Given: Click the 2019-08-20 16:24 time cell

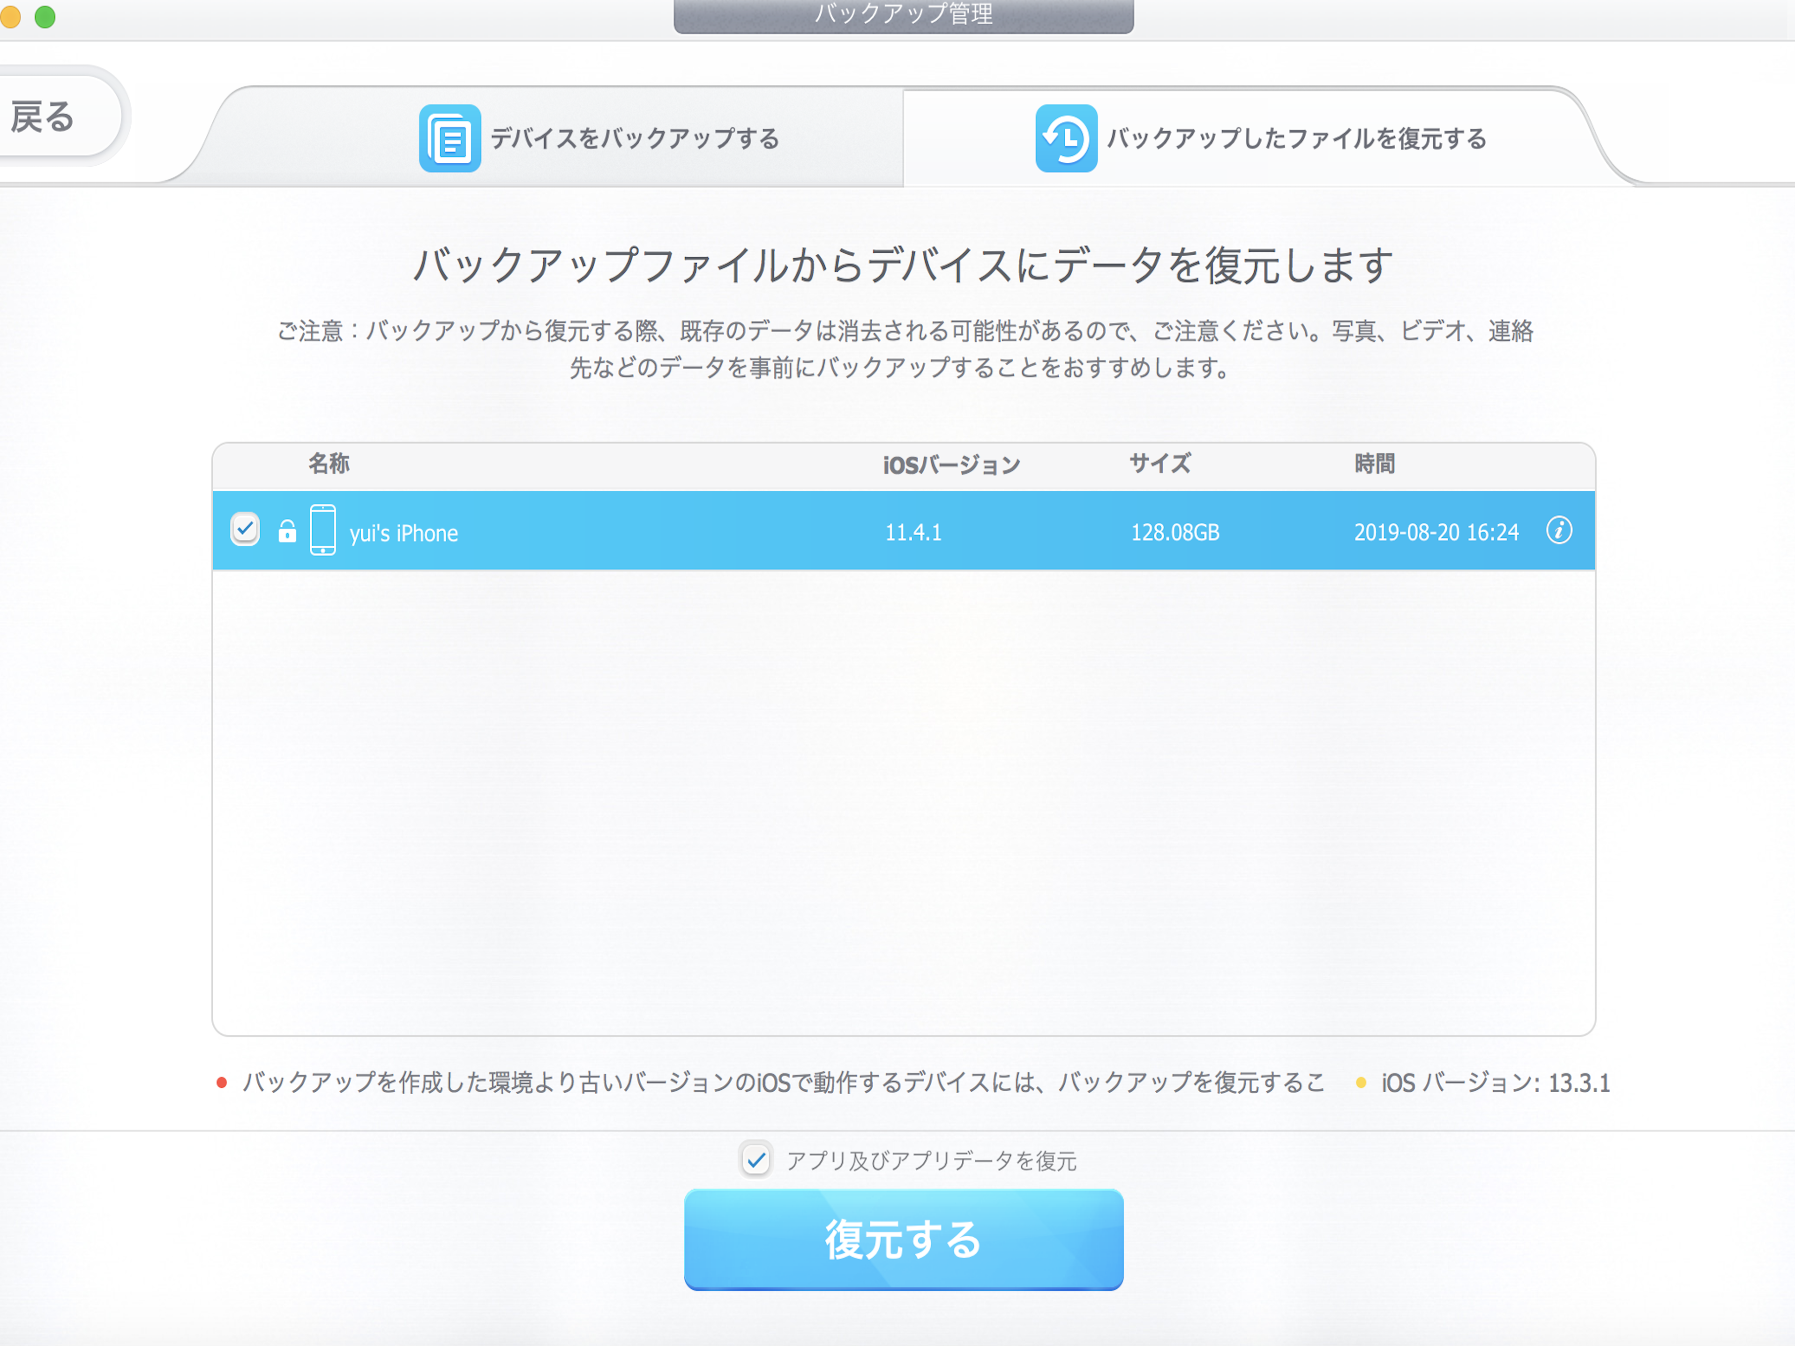Looking at the screenshot, I should click(1435, 532).
